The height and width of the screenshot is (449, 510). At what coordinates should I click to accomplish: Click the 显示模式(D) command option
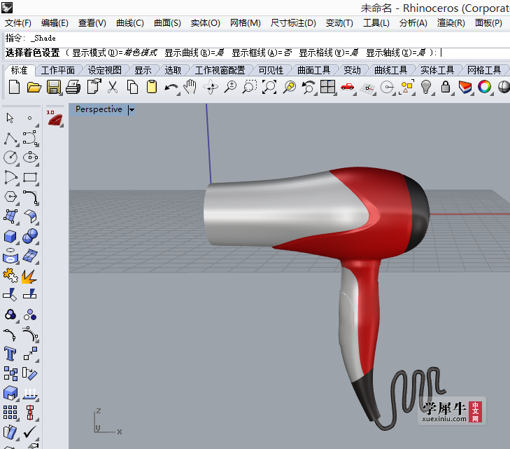tap(115, 53)
